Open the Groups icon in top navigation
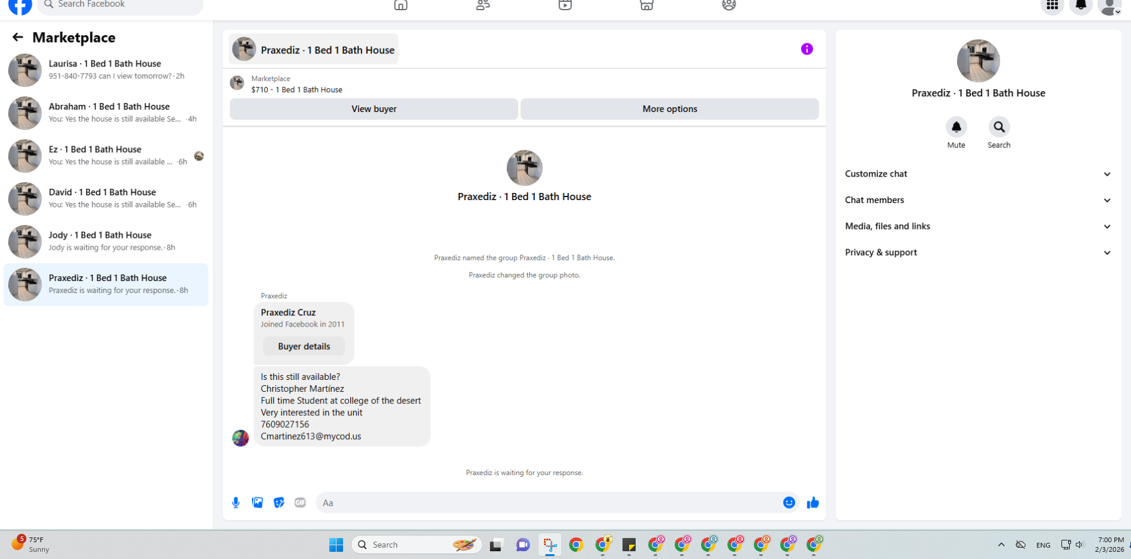1131x559 pixels. point(729,5)
